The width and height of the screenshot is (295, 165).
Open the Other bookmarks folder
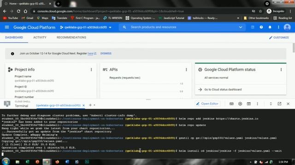click(x=256, y=18)
